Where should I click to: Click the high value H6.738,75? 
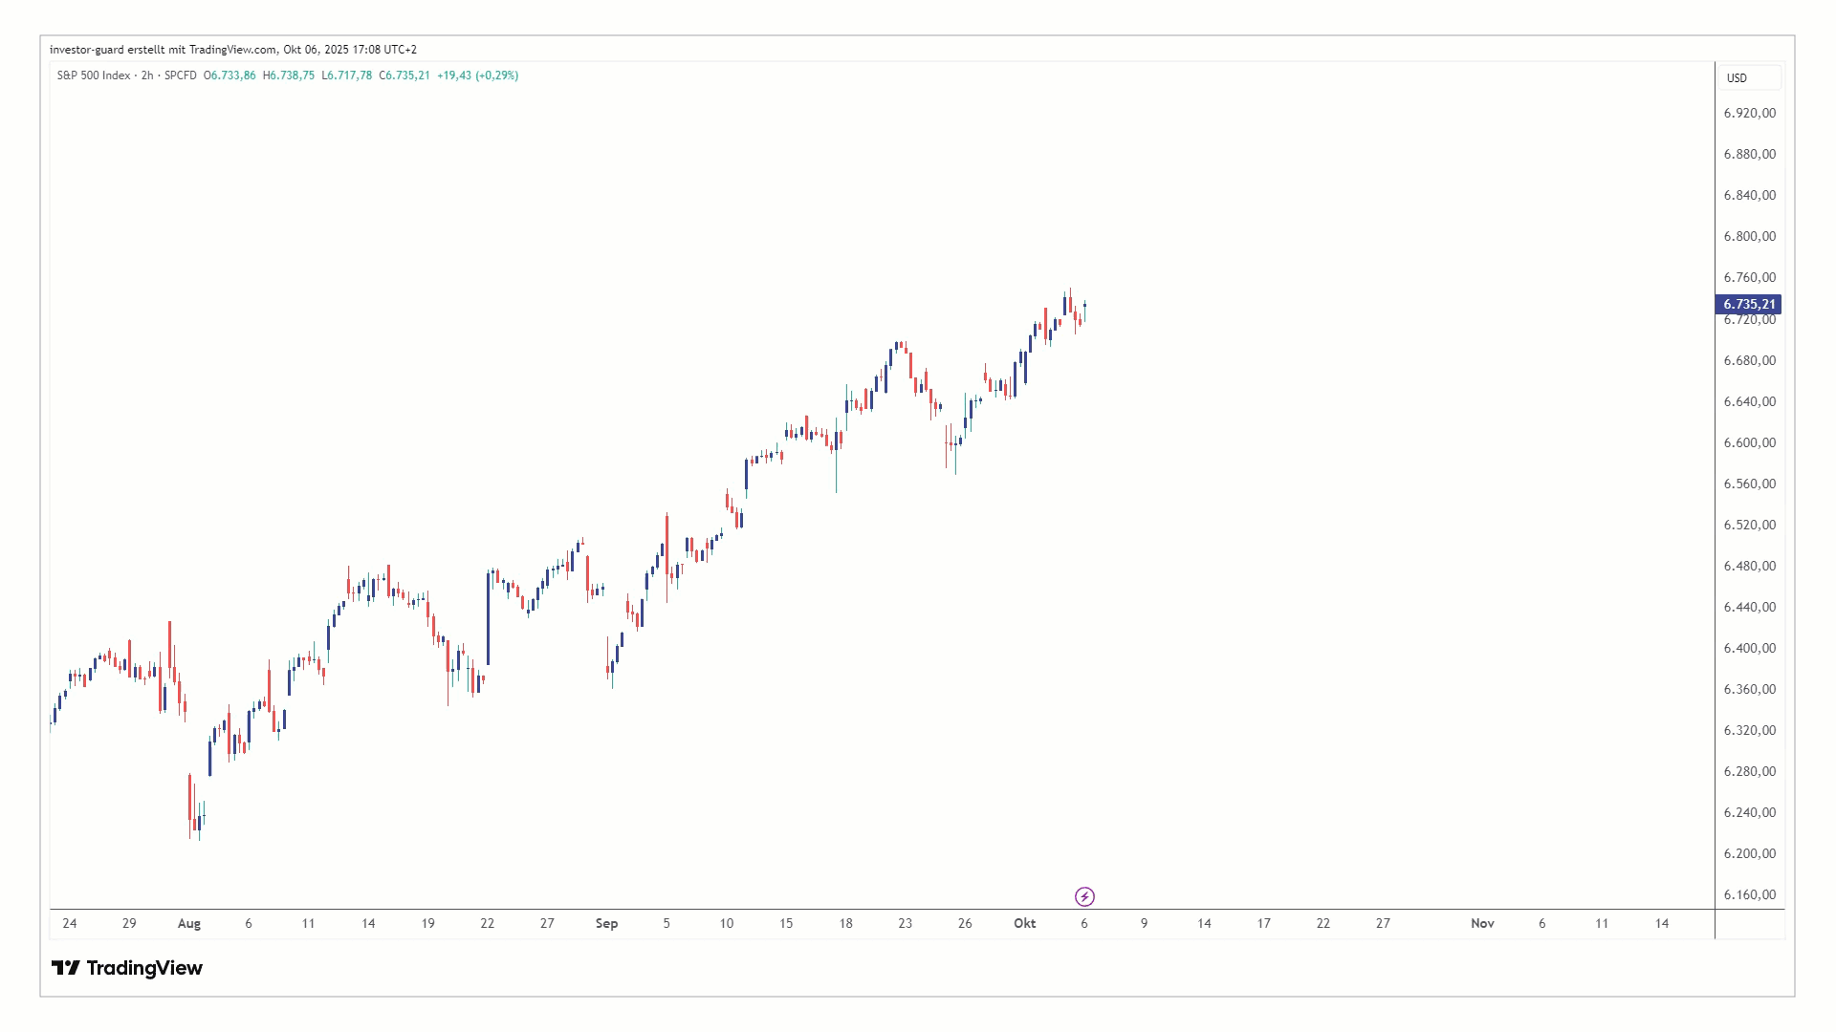pos(289,75)
